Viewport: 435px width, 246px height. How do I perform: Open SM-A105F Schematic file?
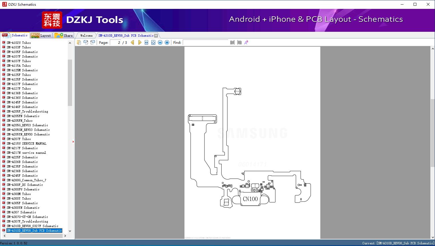(22, 52)
